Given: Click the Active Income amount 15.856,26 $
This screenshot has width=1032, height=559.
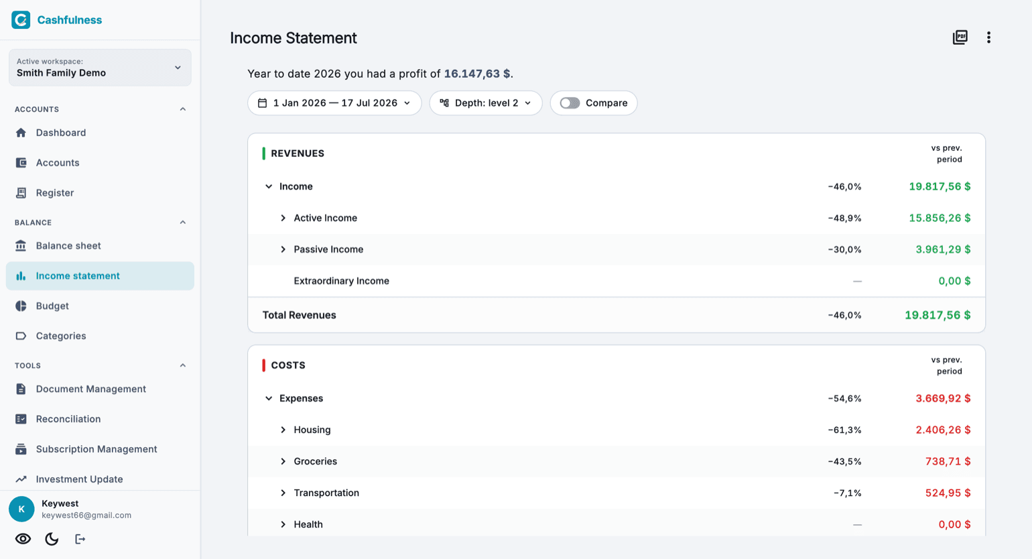Looking at the screenshot, I should (940, 219).
